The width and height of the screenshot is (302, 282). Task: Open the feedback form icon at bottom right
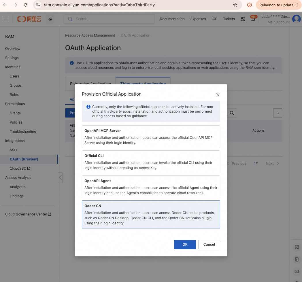pyautogui.click(x=297, y=247)
